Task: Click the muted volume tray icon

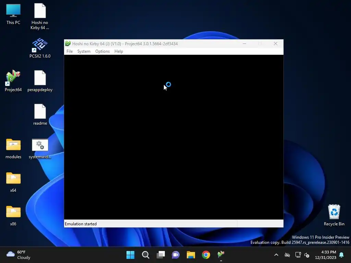Action: [x=307, y=255]
